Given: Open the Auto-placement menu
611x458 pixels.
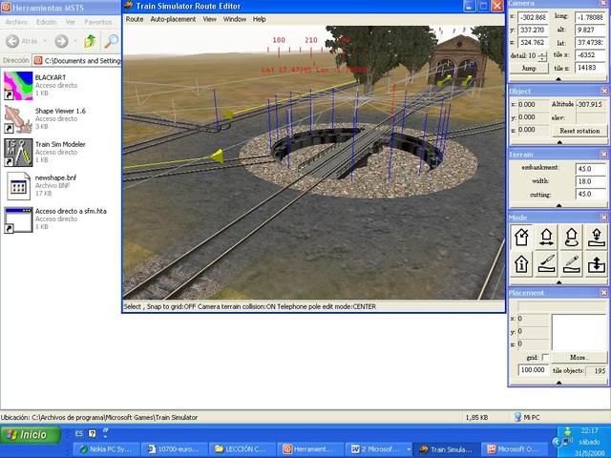Looking at the screenshot, I should (172, 19).
